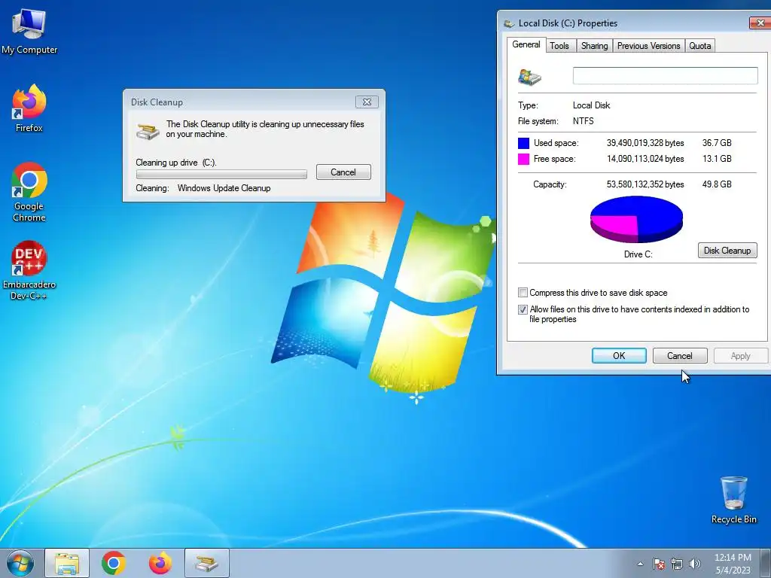Click the "14,090,113,024 bytes" free value

[645, 159]
